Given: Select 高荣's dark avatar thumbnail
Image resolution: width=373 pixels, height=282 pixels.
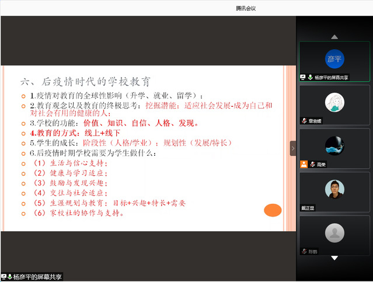Looking at the screenshot, I should 334,146.
